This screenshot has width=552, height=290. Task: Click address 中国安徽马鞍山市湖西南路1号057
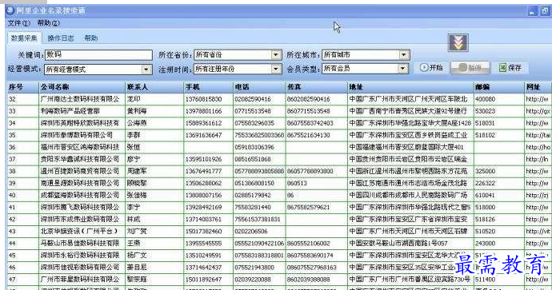(x=398, y=243)
